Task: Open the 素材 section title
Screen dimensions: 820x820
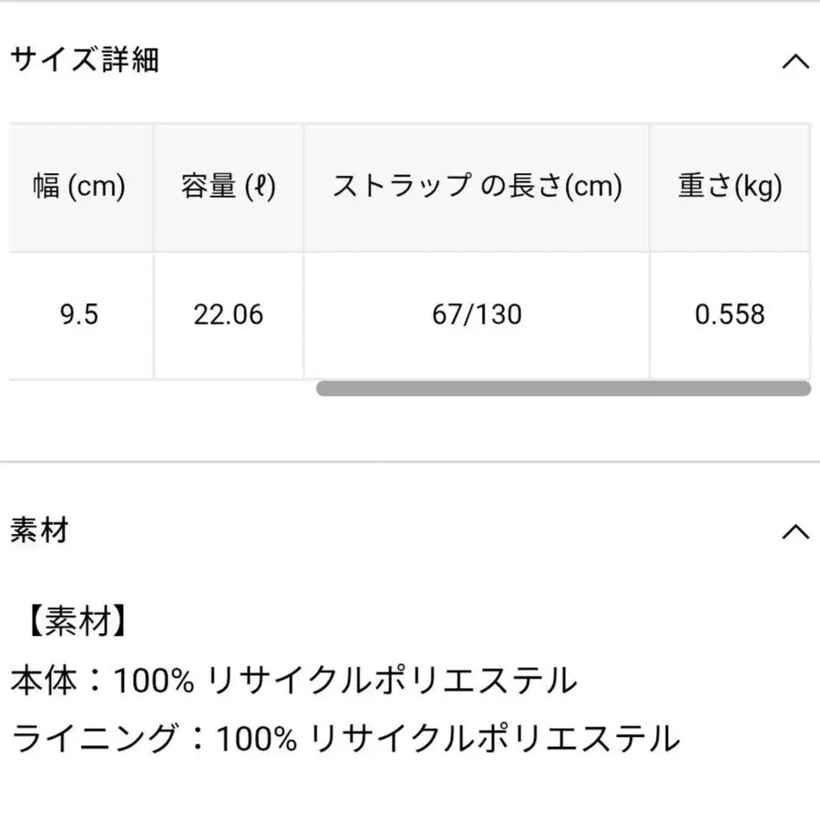Action: click(x=38, y=531)
